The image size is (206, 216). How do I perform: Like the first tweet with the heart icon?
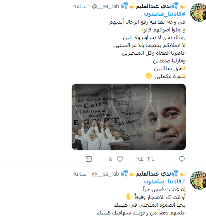click(x=120, y=159)
